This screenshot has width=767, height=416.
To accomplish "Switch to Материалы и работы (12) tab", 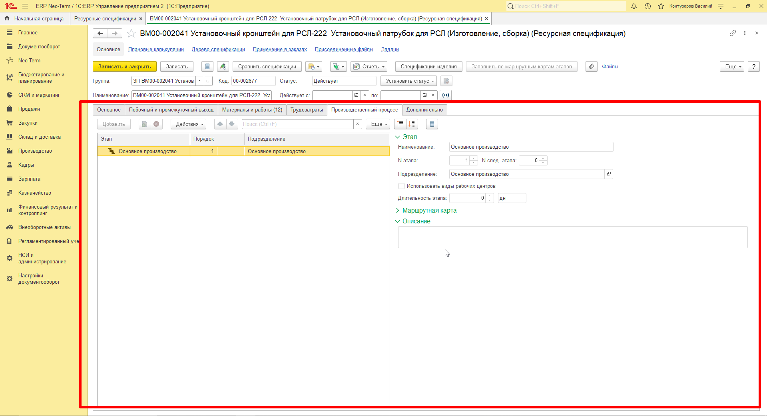I will pos(252,110).
